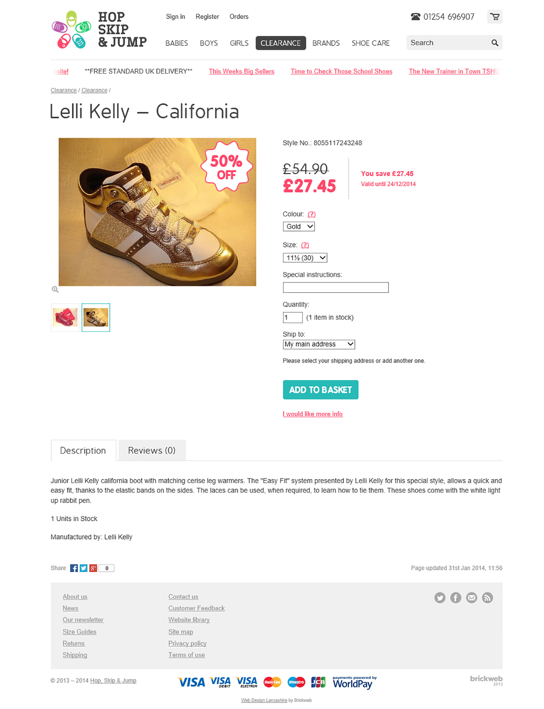
Task: Focus the Special instructions text field
Action: (336, 288)
